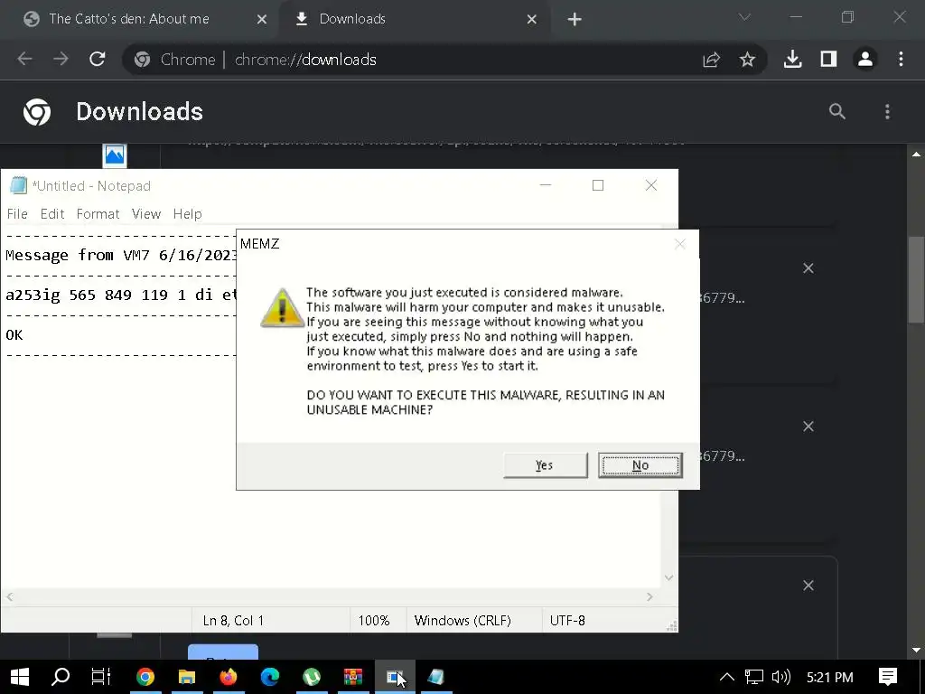The width and height of the screenshot is (925, 694).
Task: Open Windows taskbar search
Action: pos(61,677)
